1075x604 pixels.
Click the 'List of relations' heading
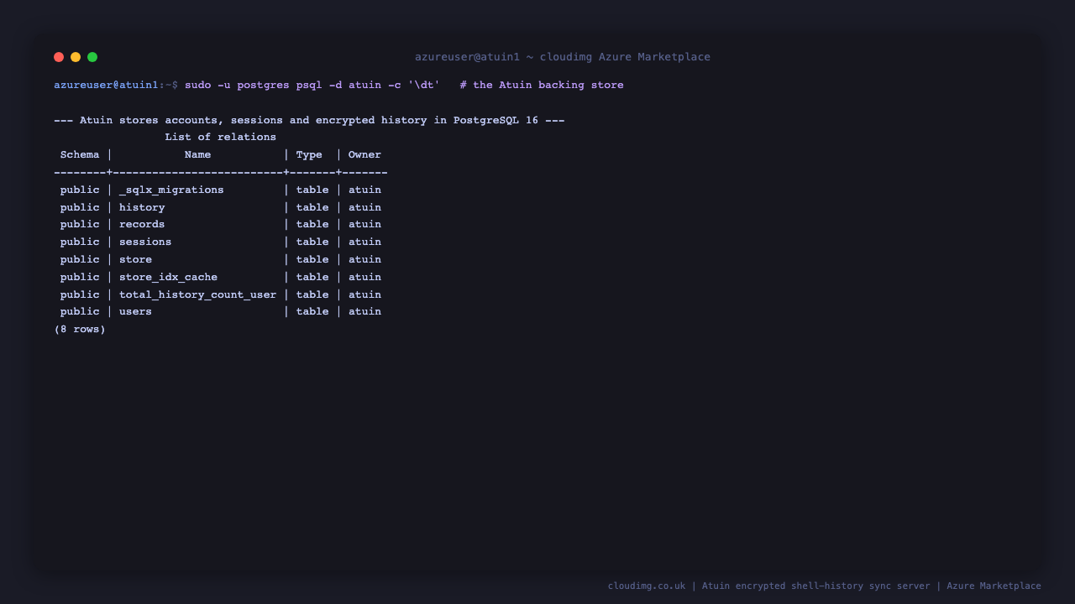point(221,137)
